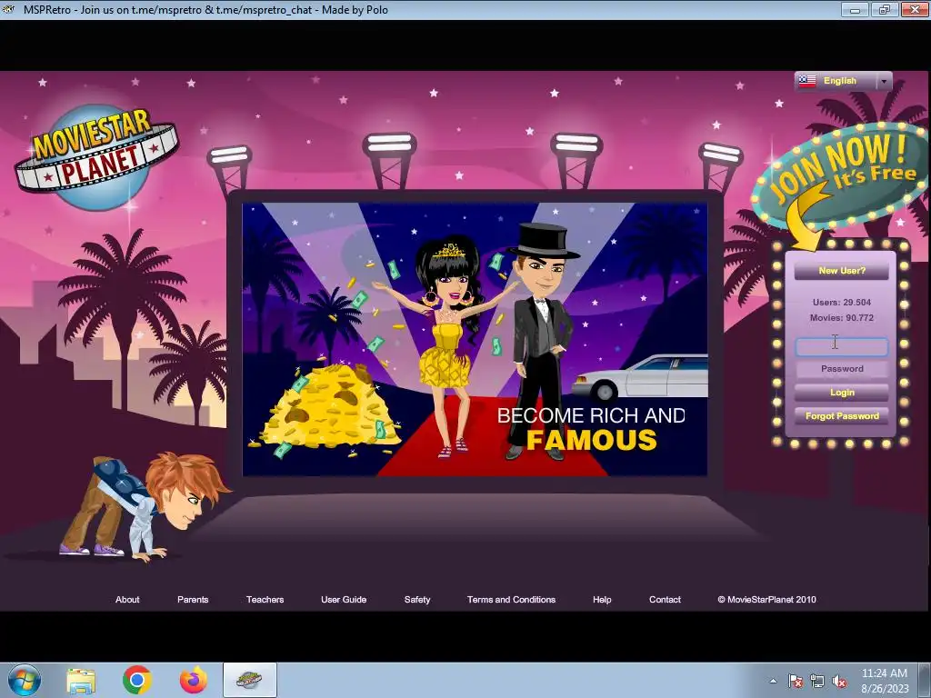Open the Parents link
Image resolution: width=931 pixels, height=698 pixels.
(193, 600)
